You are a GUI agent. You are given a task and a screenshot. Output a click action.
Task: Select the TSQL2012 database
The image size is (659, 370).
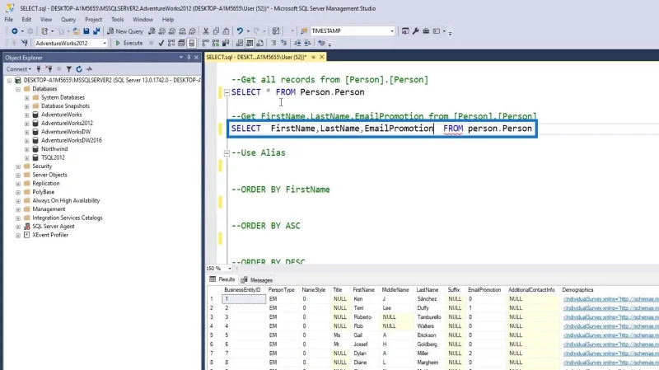point(53,157)
